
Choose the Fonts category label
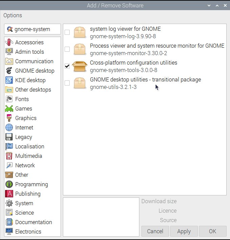point(22,99)
